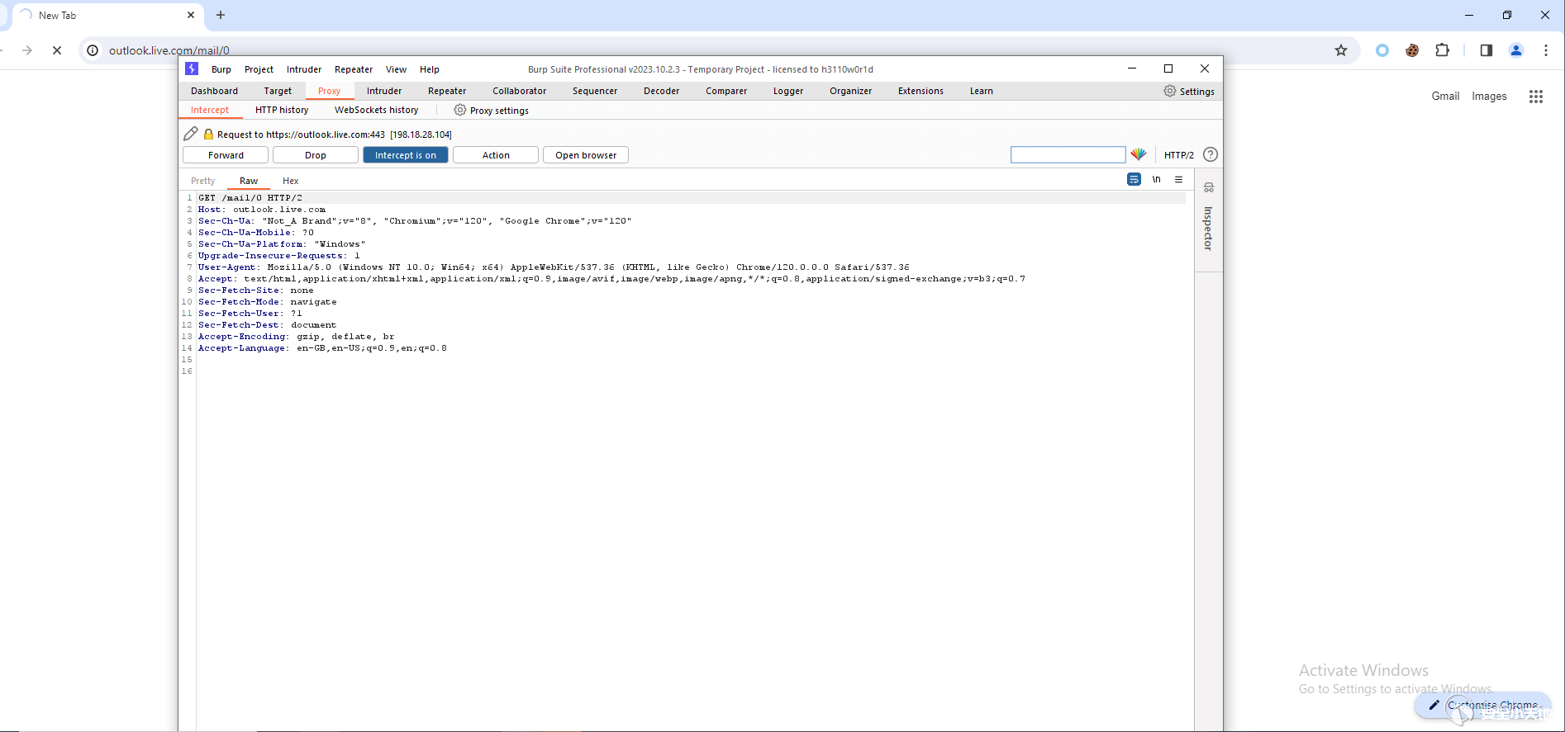Click the pencil edit icon beside the request target
This screenshot has width=1565, height=732.
point(191,134)
